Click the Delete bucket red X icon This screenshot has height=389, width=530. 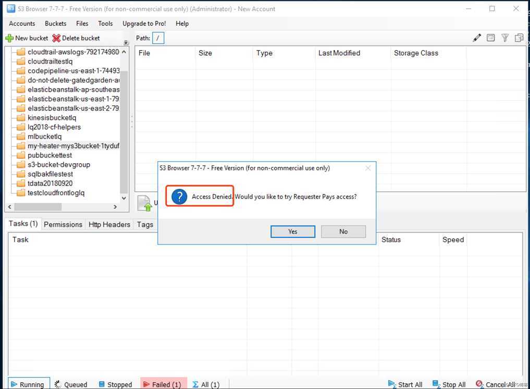click(x=56, y=38)
